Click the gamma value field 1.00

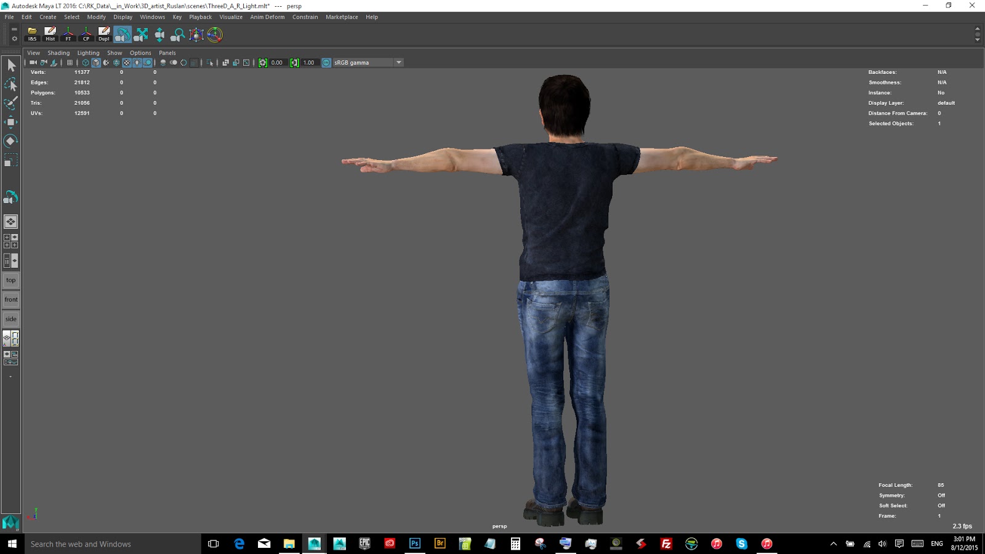pyautogui.click(x=309, y=63)
